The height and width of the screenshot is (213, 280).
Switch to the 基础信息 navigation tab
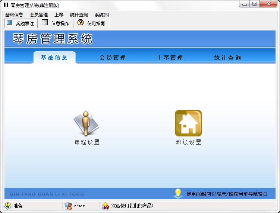pos(54,57)
